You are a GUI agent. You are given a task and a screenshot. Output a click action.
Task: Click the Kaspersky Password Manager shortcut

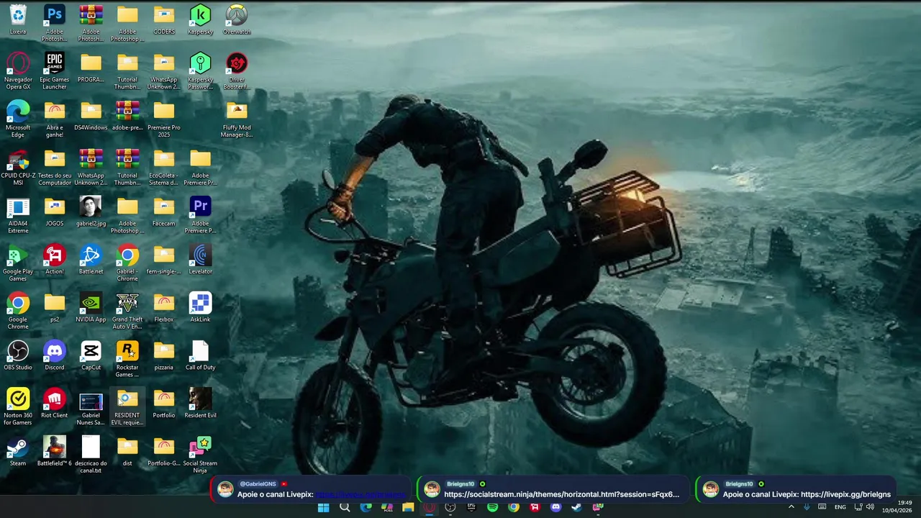pyautogui.click(x=200, y=71)
